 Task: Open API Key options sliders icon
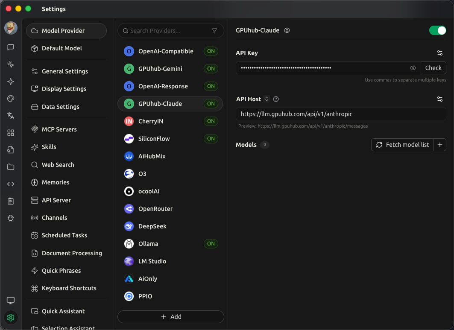pyautogui.click(x=440, y=53)
